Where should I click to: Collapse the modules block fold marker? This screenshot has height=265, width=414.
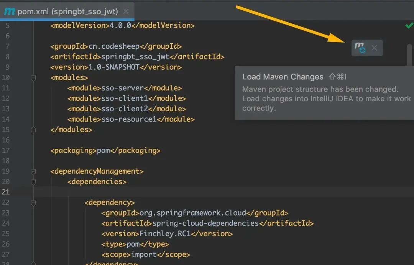(x=33, y=77)
